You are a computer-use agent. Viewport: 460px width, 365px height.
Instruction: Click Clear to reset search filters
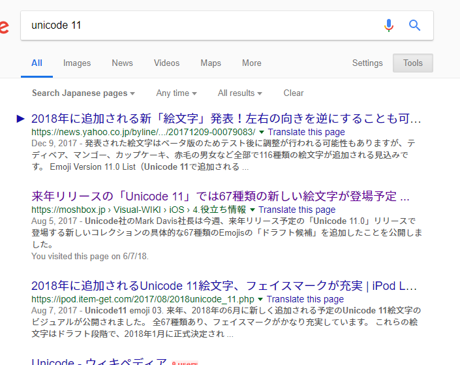click(x=294, y=93)
